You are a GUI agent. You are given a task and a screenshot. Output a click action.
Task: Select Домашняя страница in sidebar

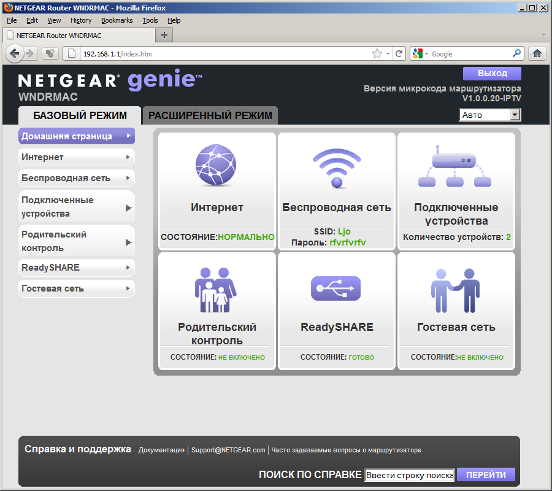[77, 136]
